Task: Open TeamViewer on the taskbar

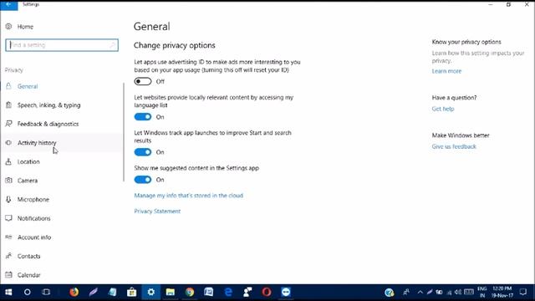Action: [286, 292]
